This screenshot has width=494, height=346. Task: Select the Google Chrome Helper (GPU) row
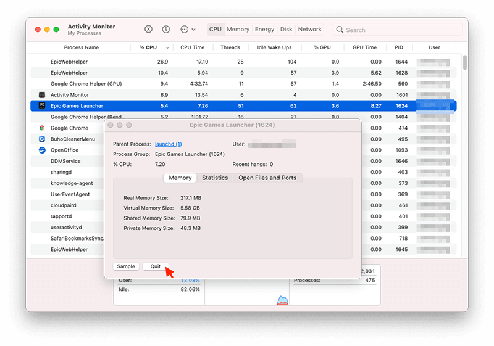(243, 84)
